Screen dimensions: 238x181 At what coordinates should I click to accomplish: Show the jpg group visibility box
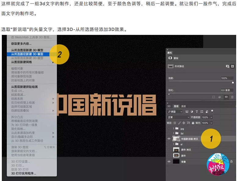point(169,129)
